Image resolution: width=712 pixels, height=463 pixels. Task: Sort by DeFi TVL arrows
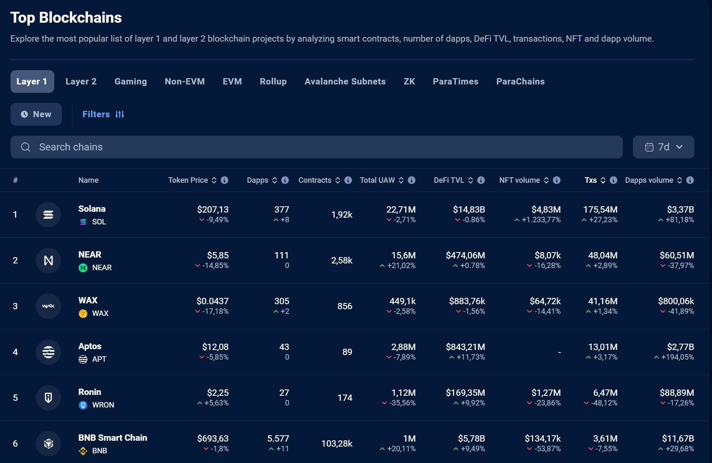coord(471,180)
